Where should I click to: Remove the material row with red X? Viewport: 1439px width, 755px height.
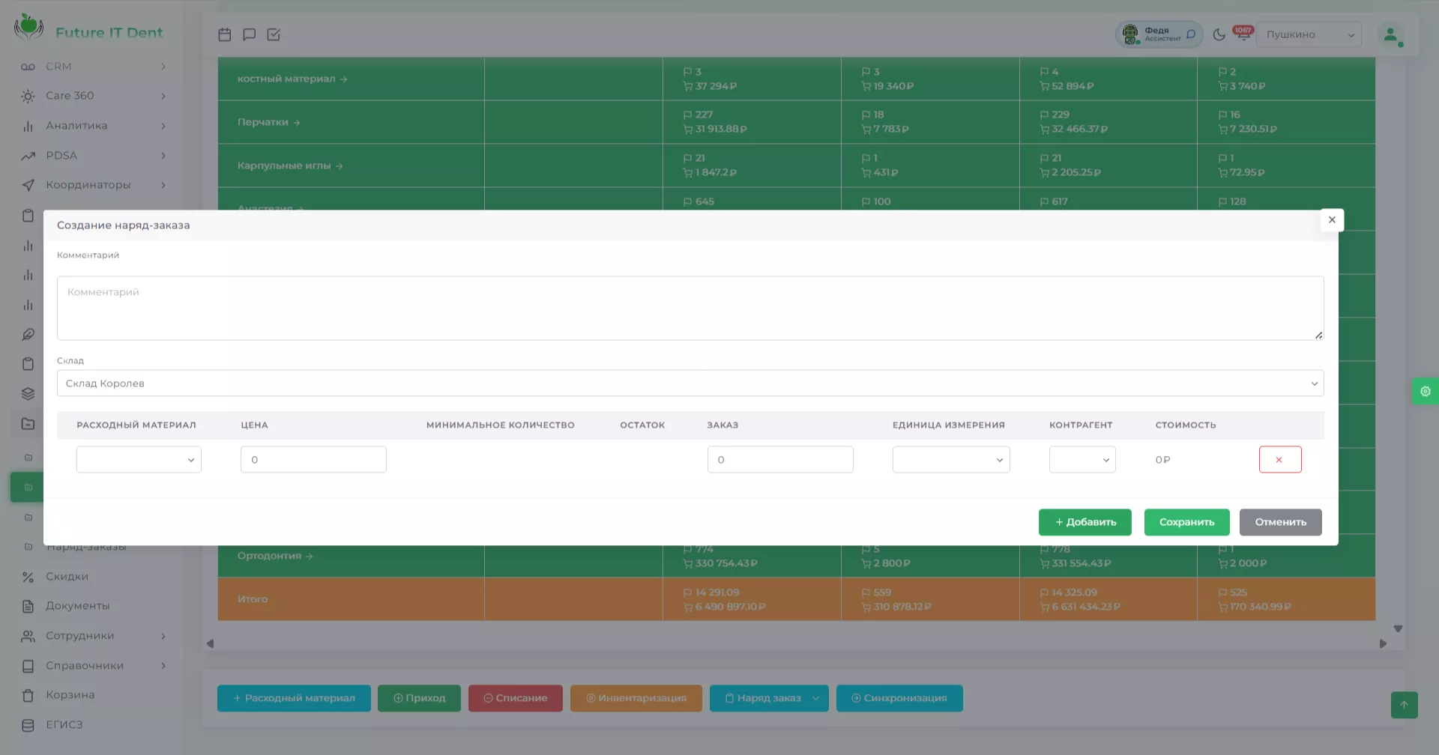coord(1280,459)
